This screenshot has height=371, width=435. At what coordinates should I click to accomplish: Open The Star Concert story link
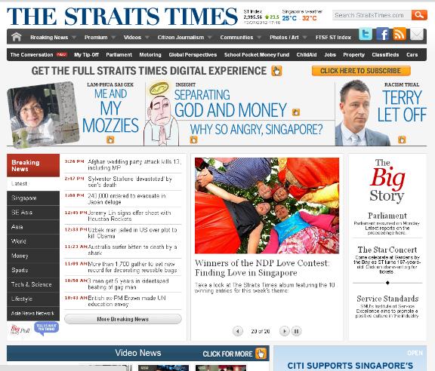click(x=387, y=250)
